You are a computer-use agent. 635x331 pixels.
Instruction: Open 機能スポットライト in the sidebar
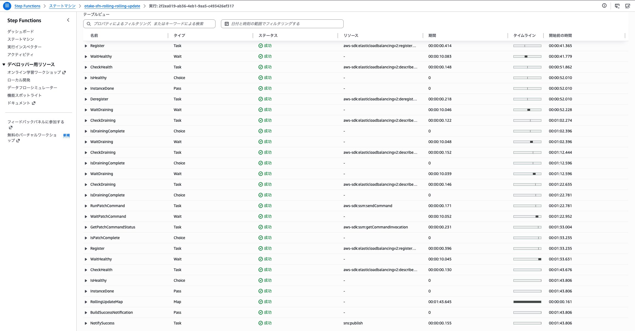[x=24, y=95]
